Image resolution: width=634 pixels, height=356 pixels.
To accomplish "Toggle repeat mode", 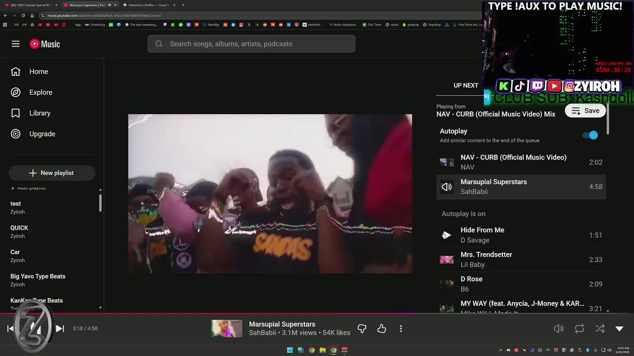I will coord(579,329).
